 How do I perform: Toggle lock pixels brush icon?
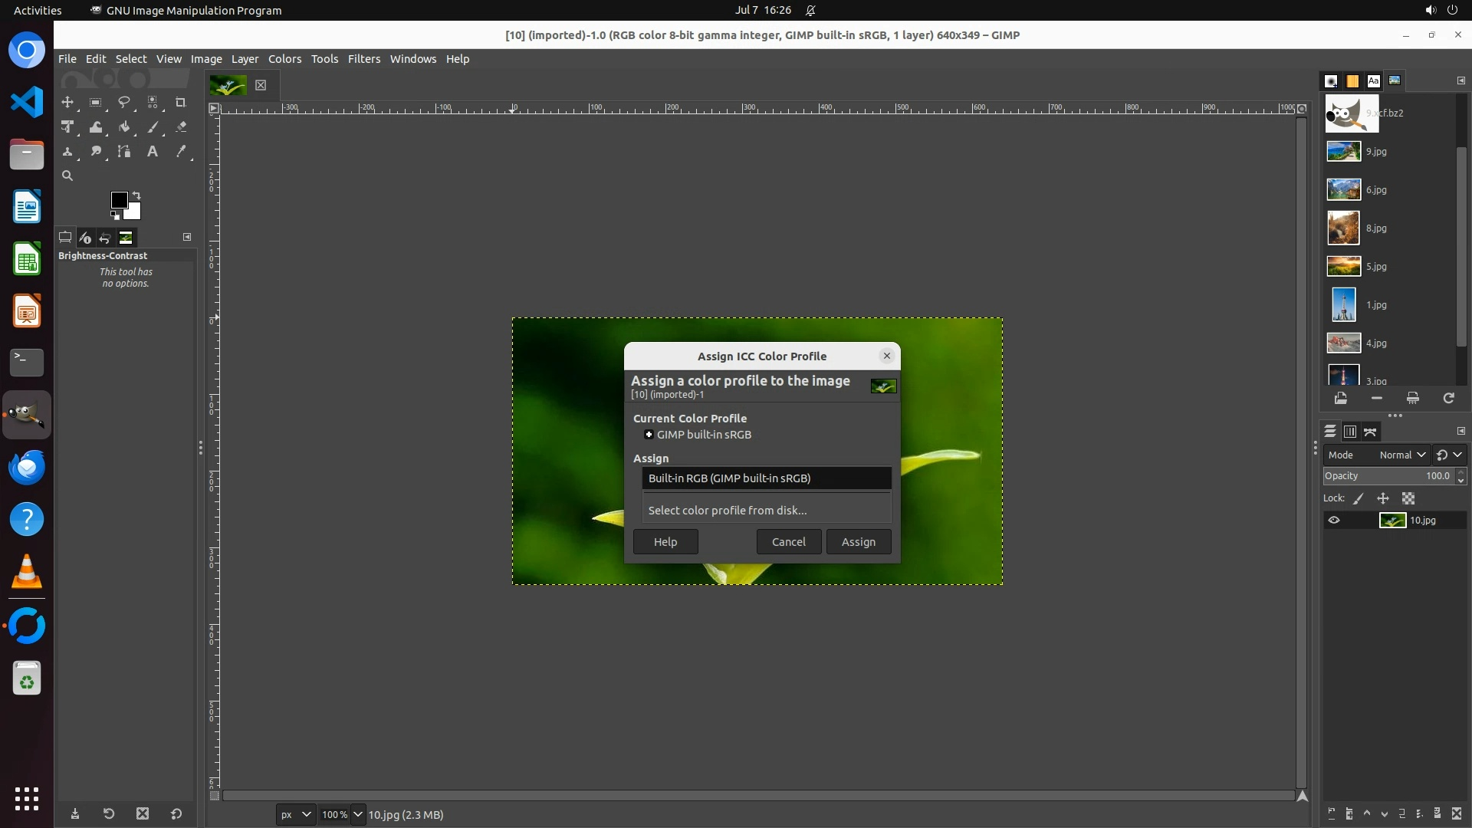coord(1359,499)
